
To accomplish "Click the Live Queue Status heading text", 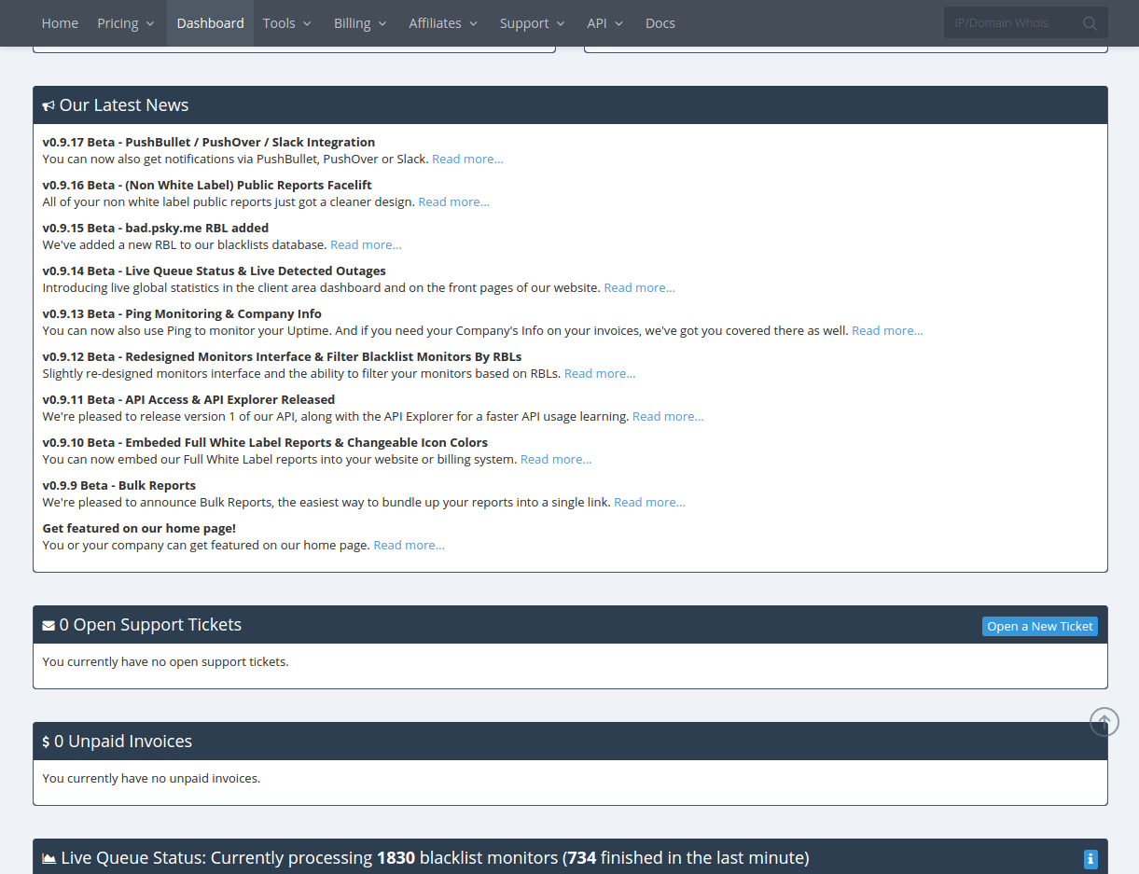I will (435, 858).
